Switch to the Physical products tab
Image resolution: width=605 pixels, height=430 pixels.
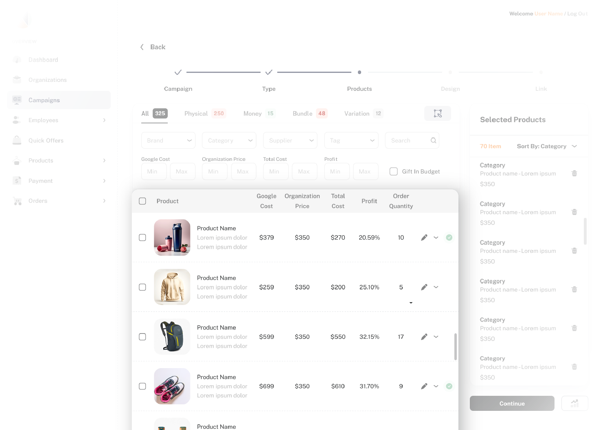(205, 114)
